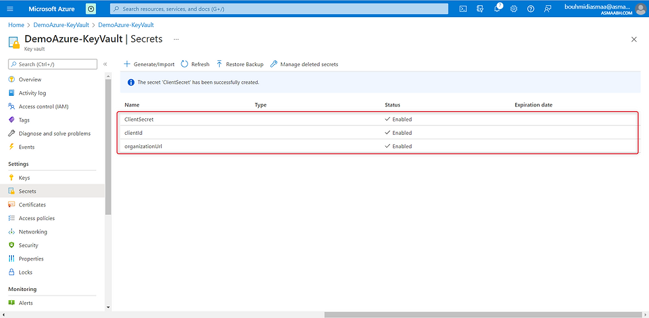The image size is (649, 318).
Task: Click the sidebar Search (Ctrl+/) field
Action: (x=52, y=64)
